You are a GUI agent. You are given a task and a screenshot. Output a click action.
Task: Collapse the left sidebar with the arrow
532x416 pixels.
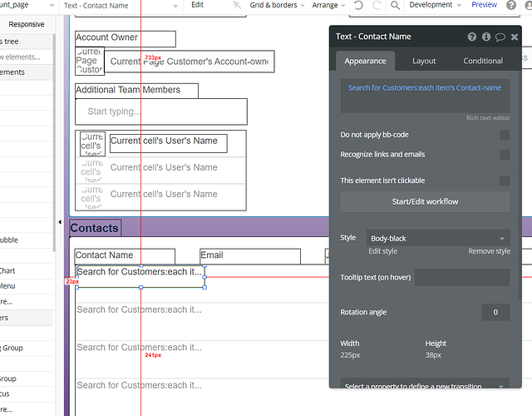click(60, 222)
